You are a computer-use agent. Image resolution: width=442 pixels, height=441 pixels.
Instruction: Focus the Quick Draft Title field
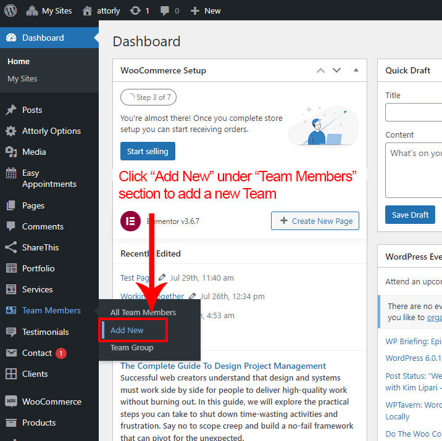coord(414,112)
